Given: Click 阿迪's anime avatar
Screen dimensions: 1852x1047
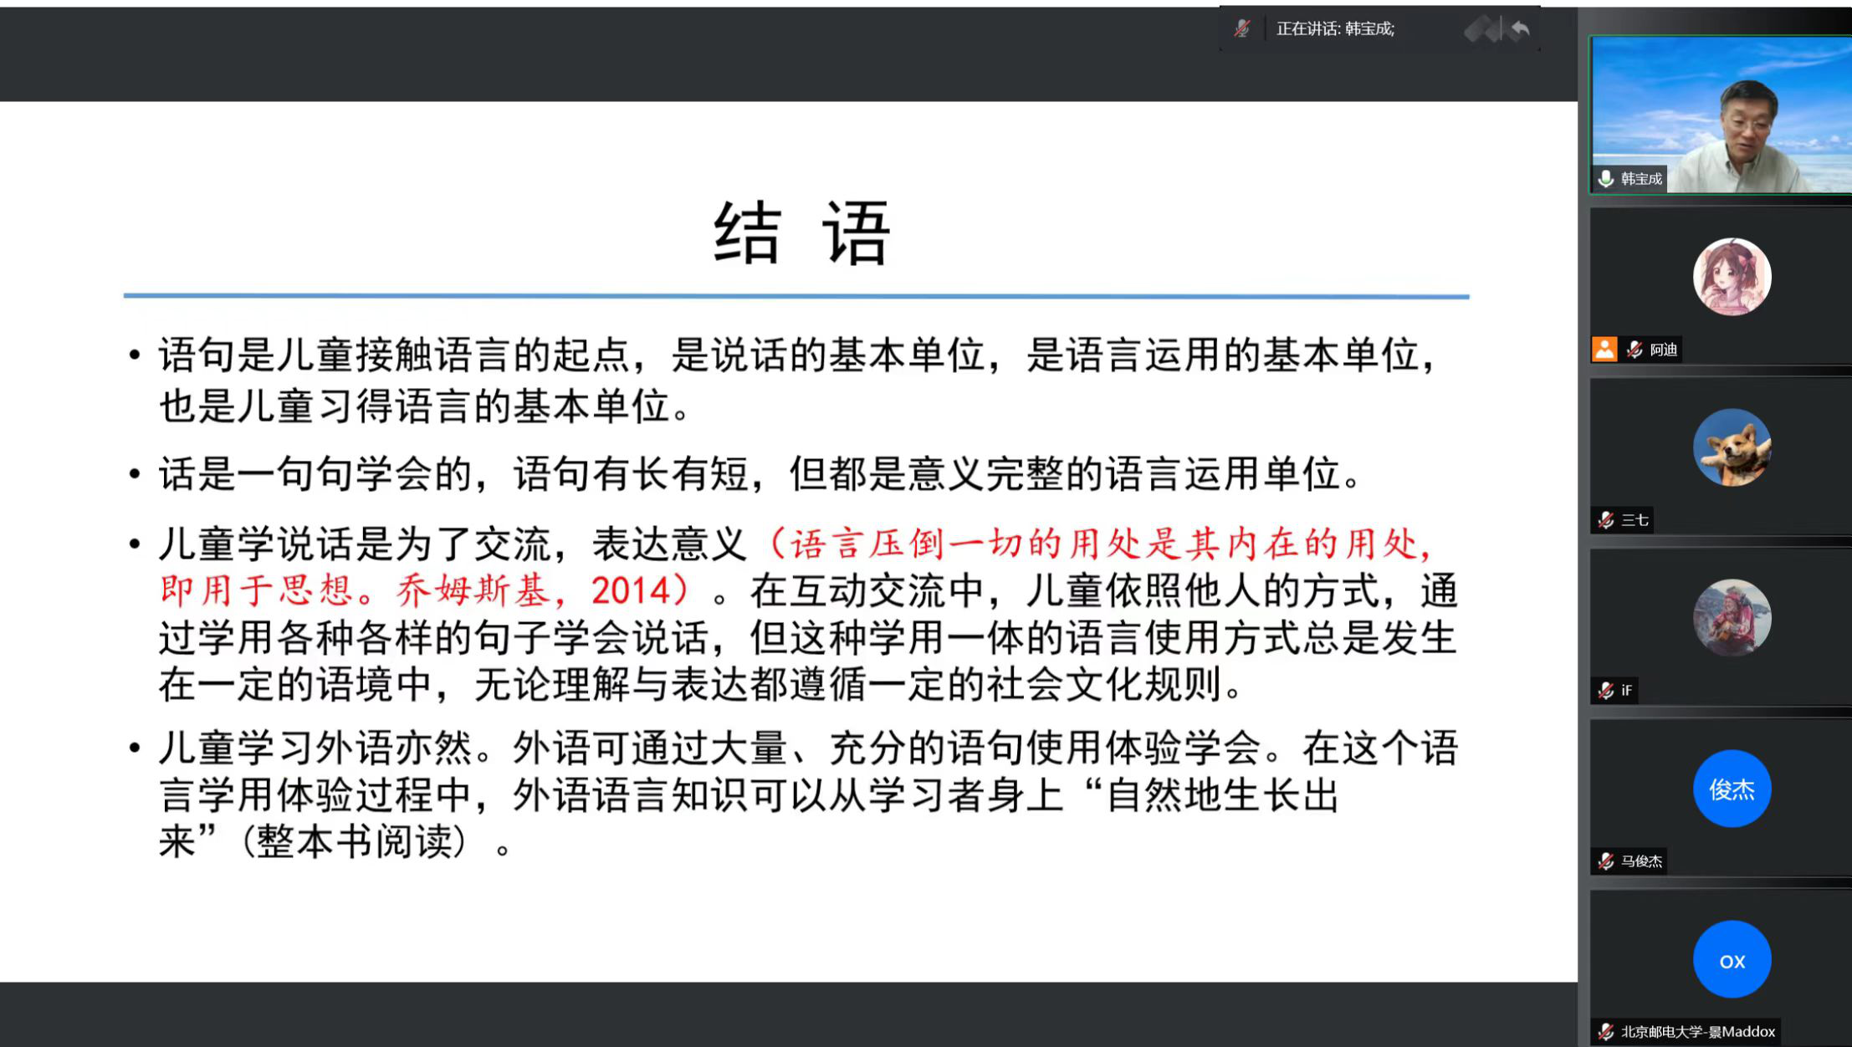Looking at the screenshot, I should pos(1732,277).
